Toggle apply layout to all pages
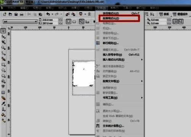The width and height of the screenshot is (191, 137). (x=82, y=21)
